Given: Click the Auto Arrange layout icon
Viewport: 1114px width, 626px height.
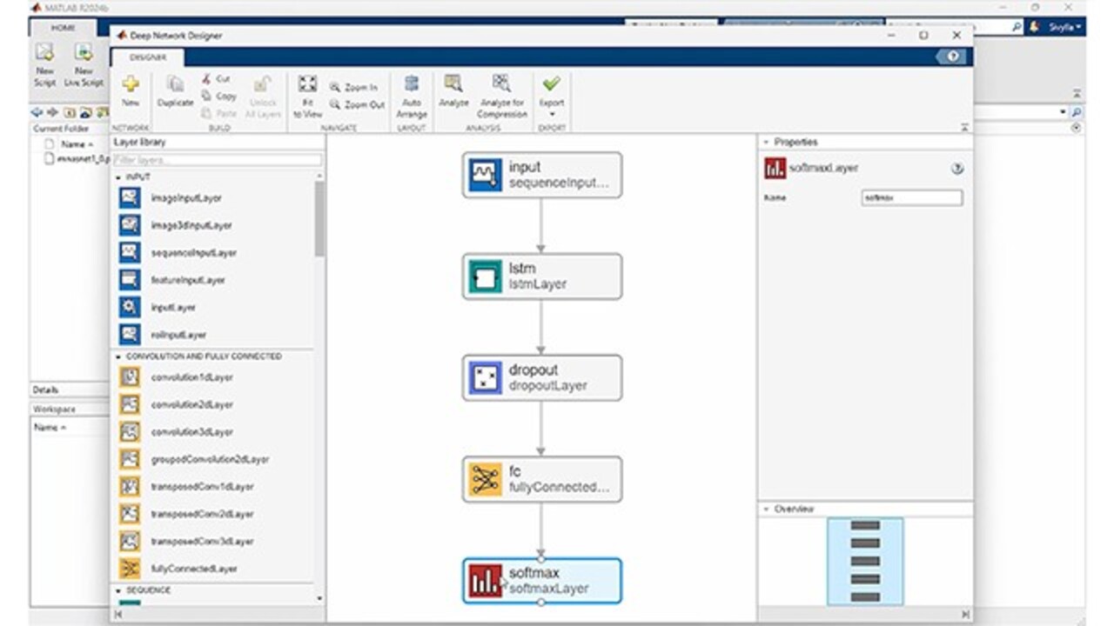Looking at the screenshot, I should pyautogui.click(x=412, y=85).
